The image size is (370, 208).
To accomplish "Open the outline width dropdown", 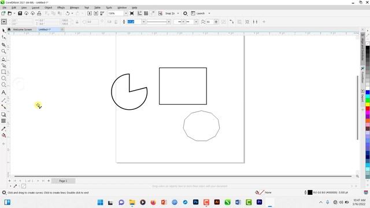I will coord(143,22).
